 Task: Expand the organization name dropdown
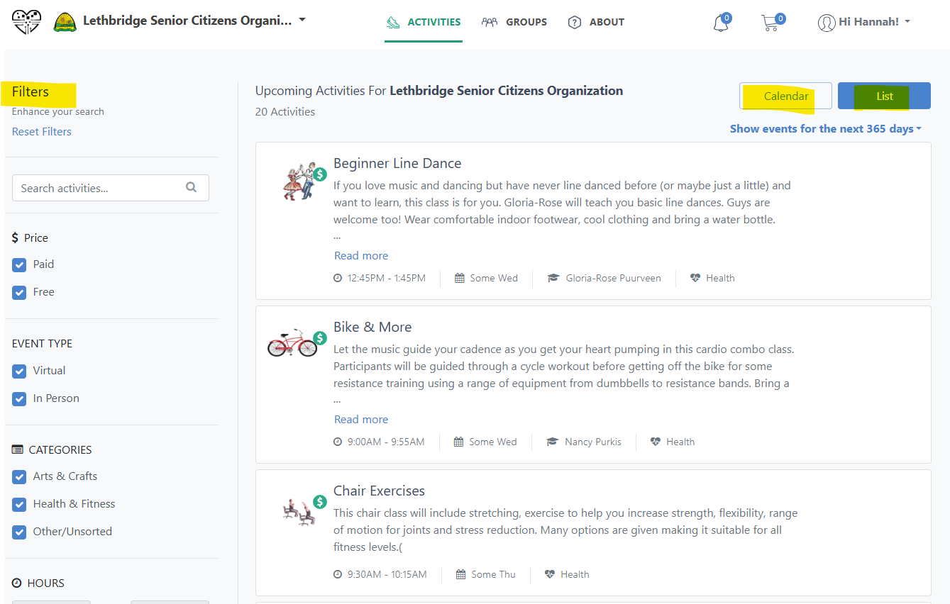tap(302, 21)
